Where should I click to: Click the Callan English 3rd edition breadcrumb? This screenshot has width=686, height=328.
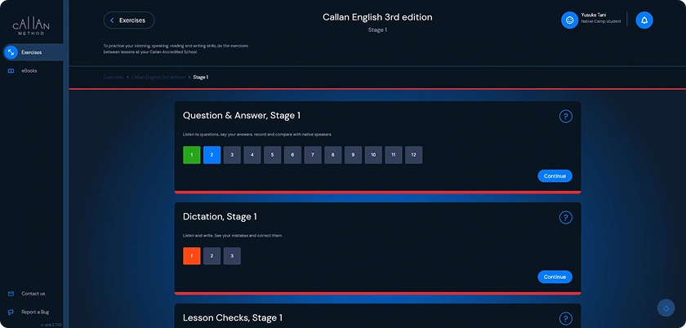click(158, 77)
